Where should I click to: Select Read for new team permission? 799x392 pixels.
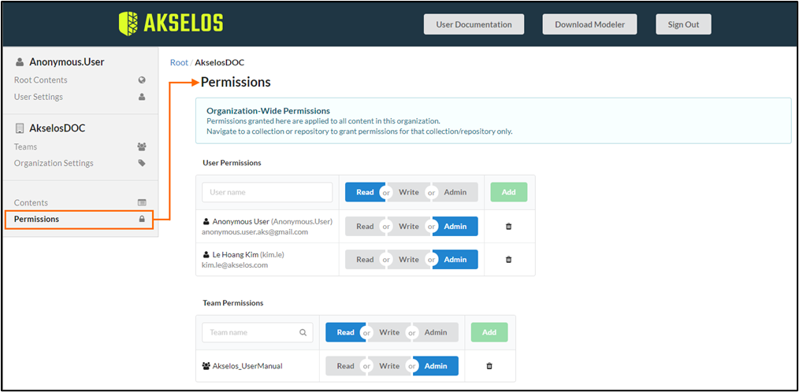(345, 332)
